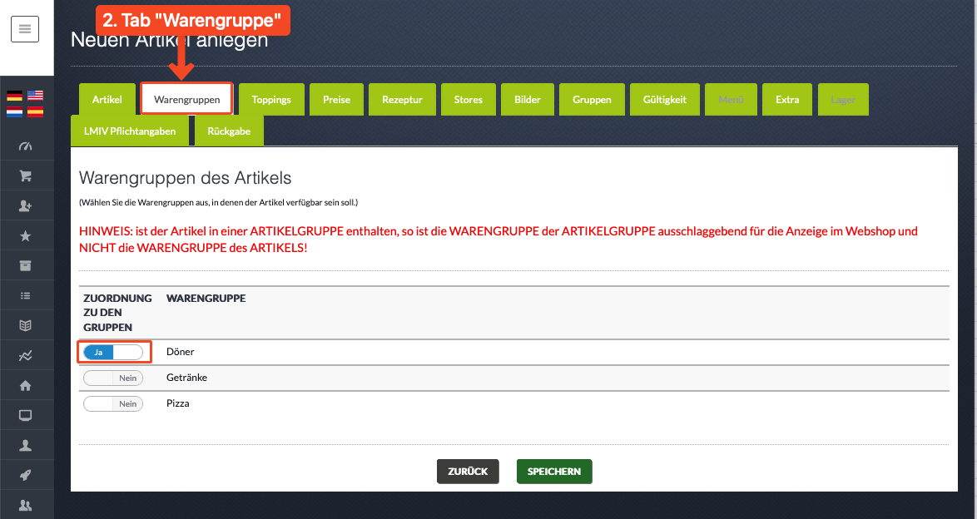
Task: Enable the Pizza Warengruppe toggle
Action: (x=113, y=403)
